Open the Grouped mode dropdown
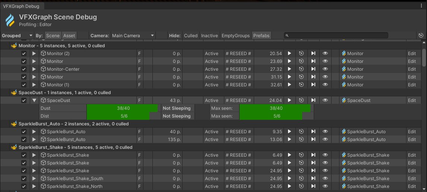 tap(17, 36)
